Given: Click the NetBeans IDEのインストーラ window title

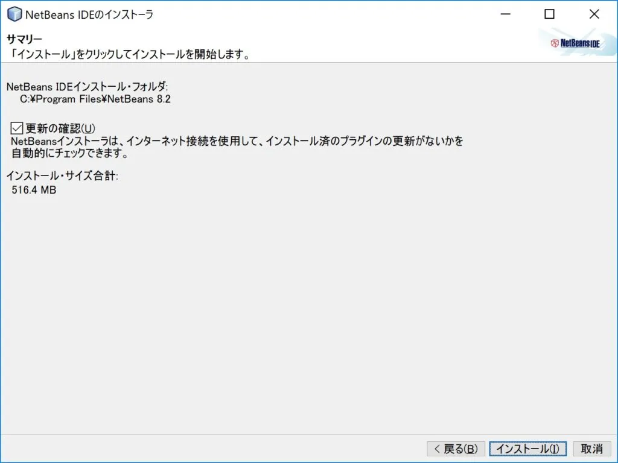Looking at the screenshot, I should coord(89,14).
